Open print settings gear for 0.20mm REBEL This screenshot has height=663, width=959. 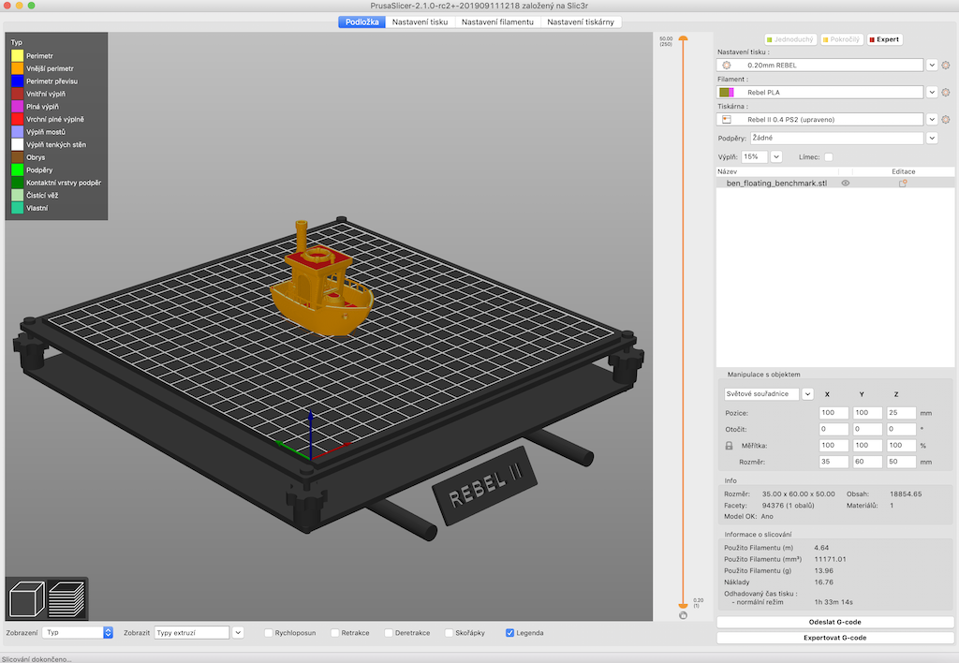pyautogui.click(x=946, y=65)
